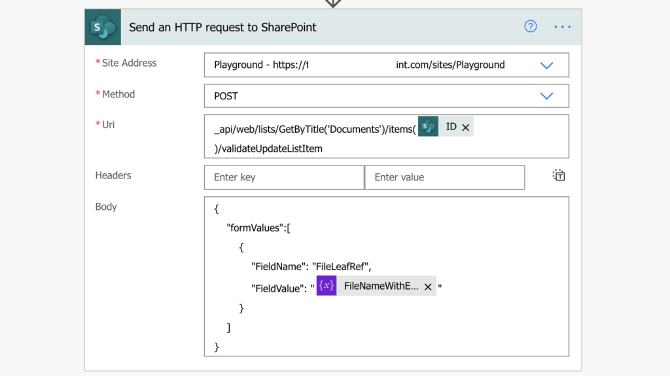Expand the Method dropdown chevron
Image resolution: width=670 pixels, height=376 pixels.
tap(546, 96)
